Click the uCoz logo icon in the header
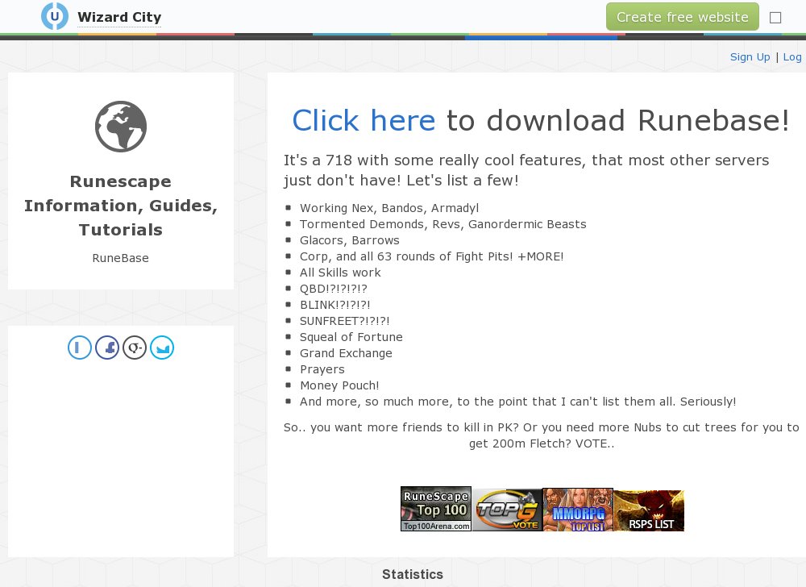 54,15
